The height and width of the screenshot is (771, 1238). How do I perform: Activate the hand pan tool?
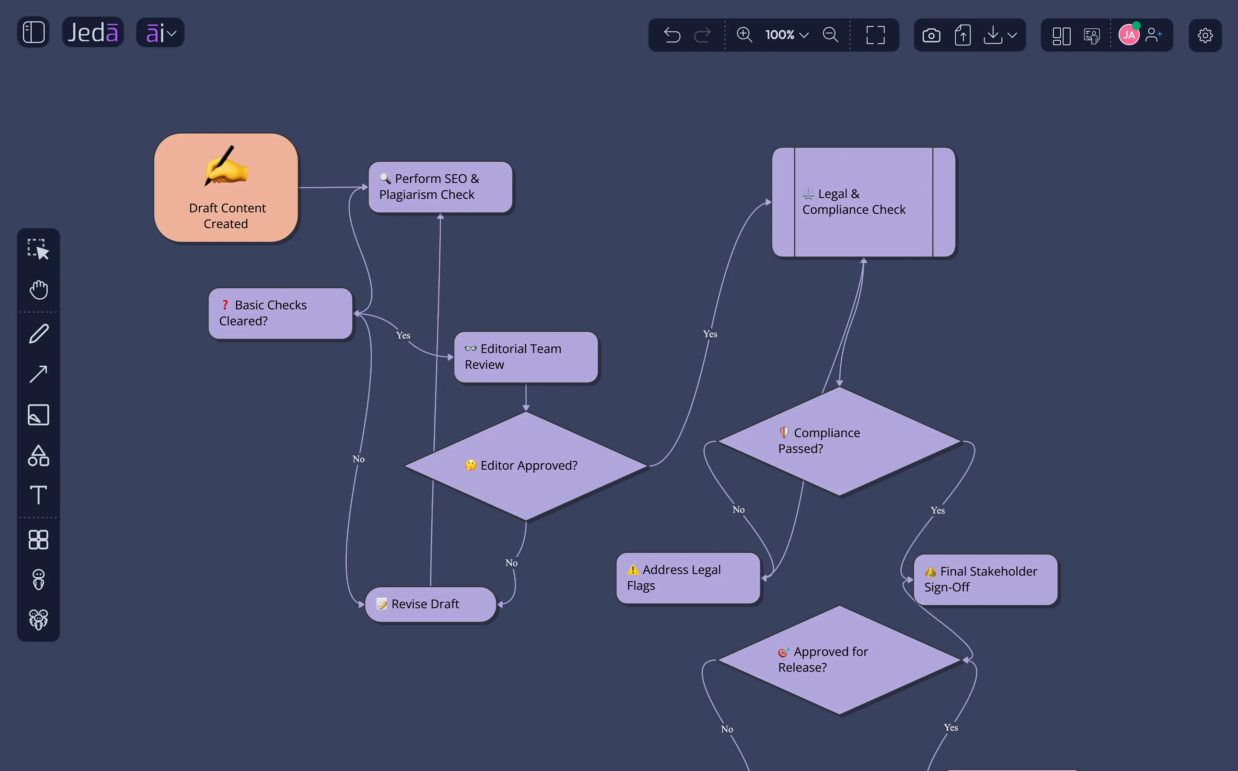pyautogui.click(x=38, y=289)
